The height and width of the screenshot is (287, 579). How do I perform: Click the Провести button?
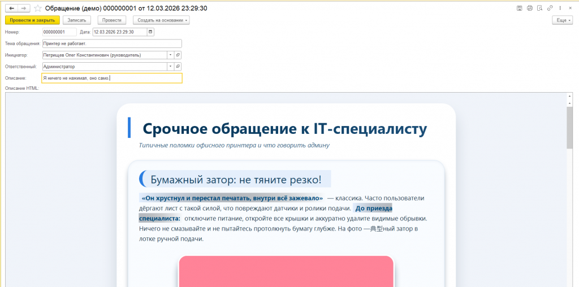(x=112, y=20)
